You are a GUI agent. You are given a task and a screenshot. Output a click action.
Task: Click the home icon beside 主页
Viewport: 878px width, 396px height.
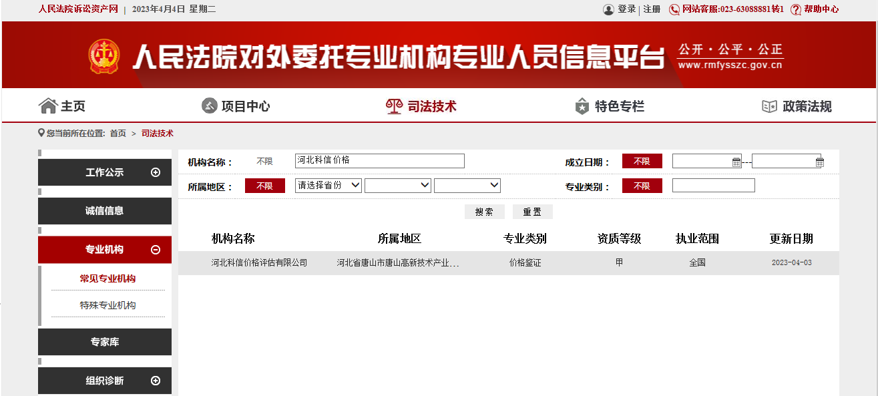(x=48, y=106)
